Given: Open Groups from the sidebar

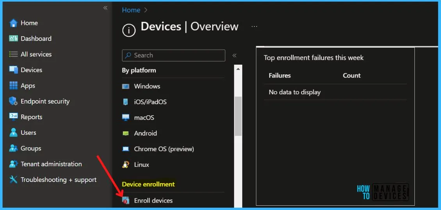Looking at the screenshot, I should click(x=31, y=148).
